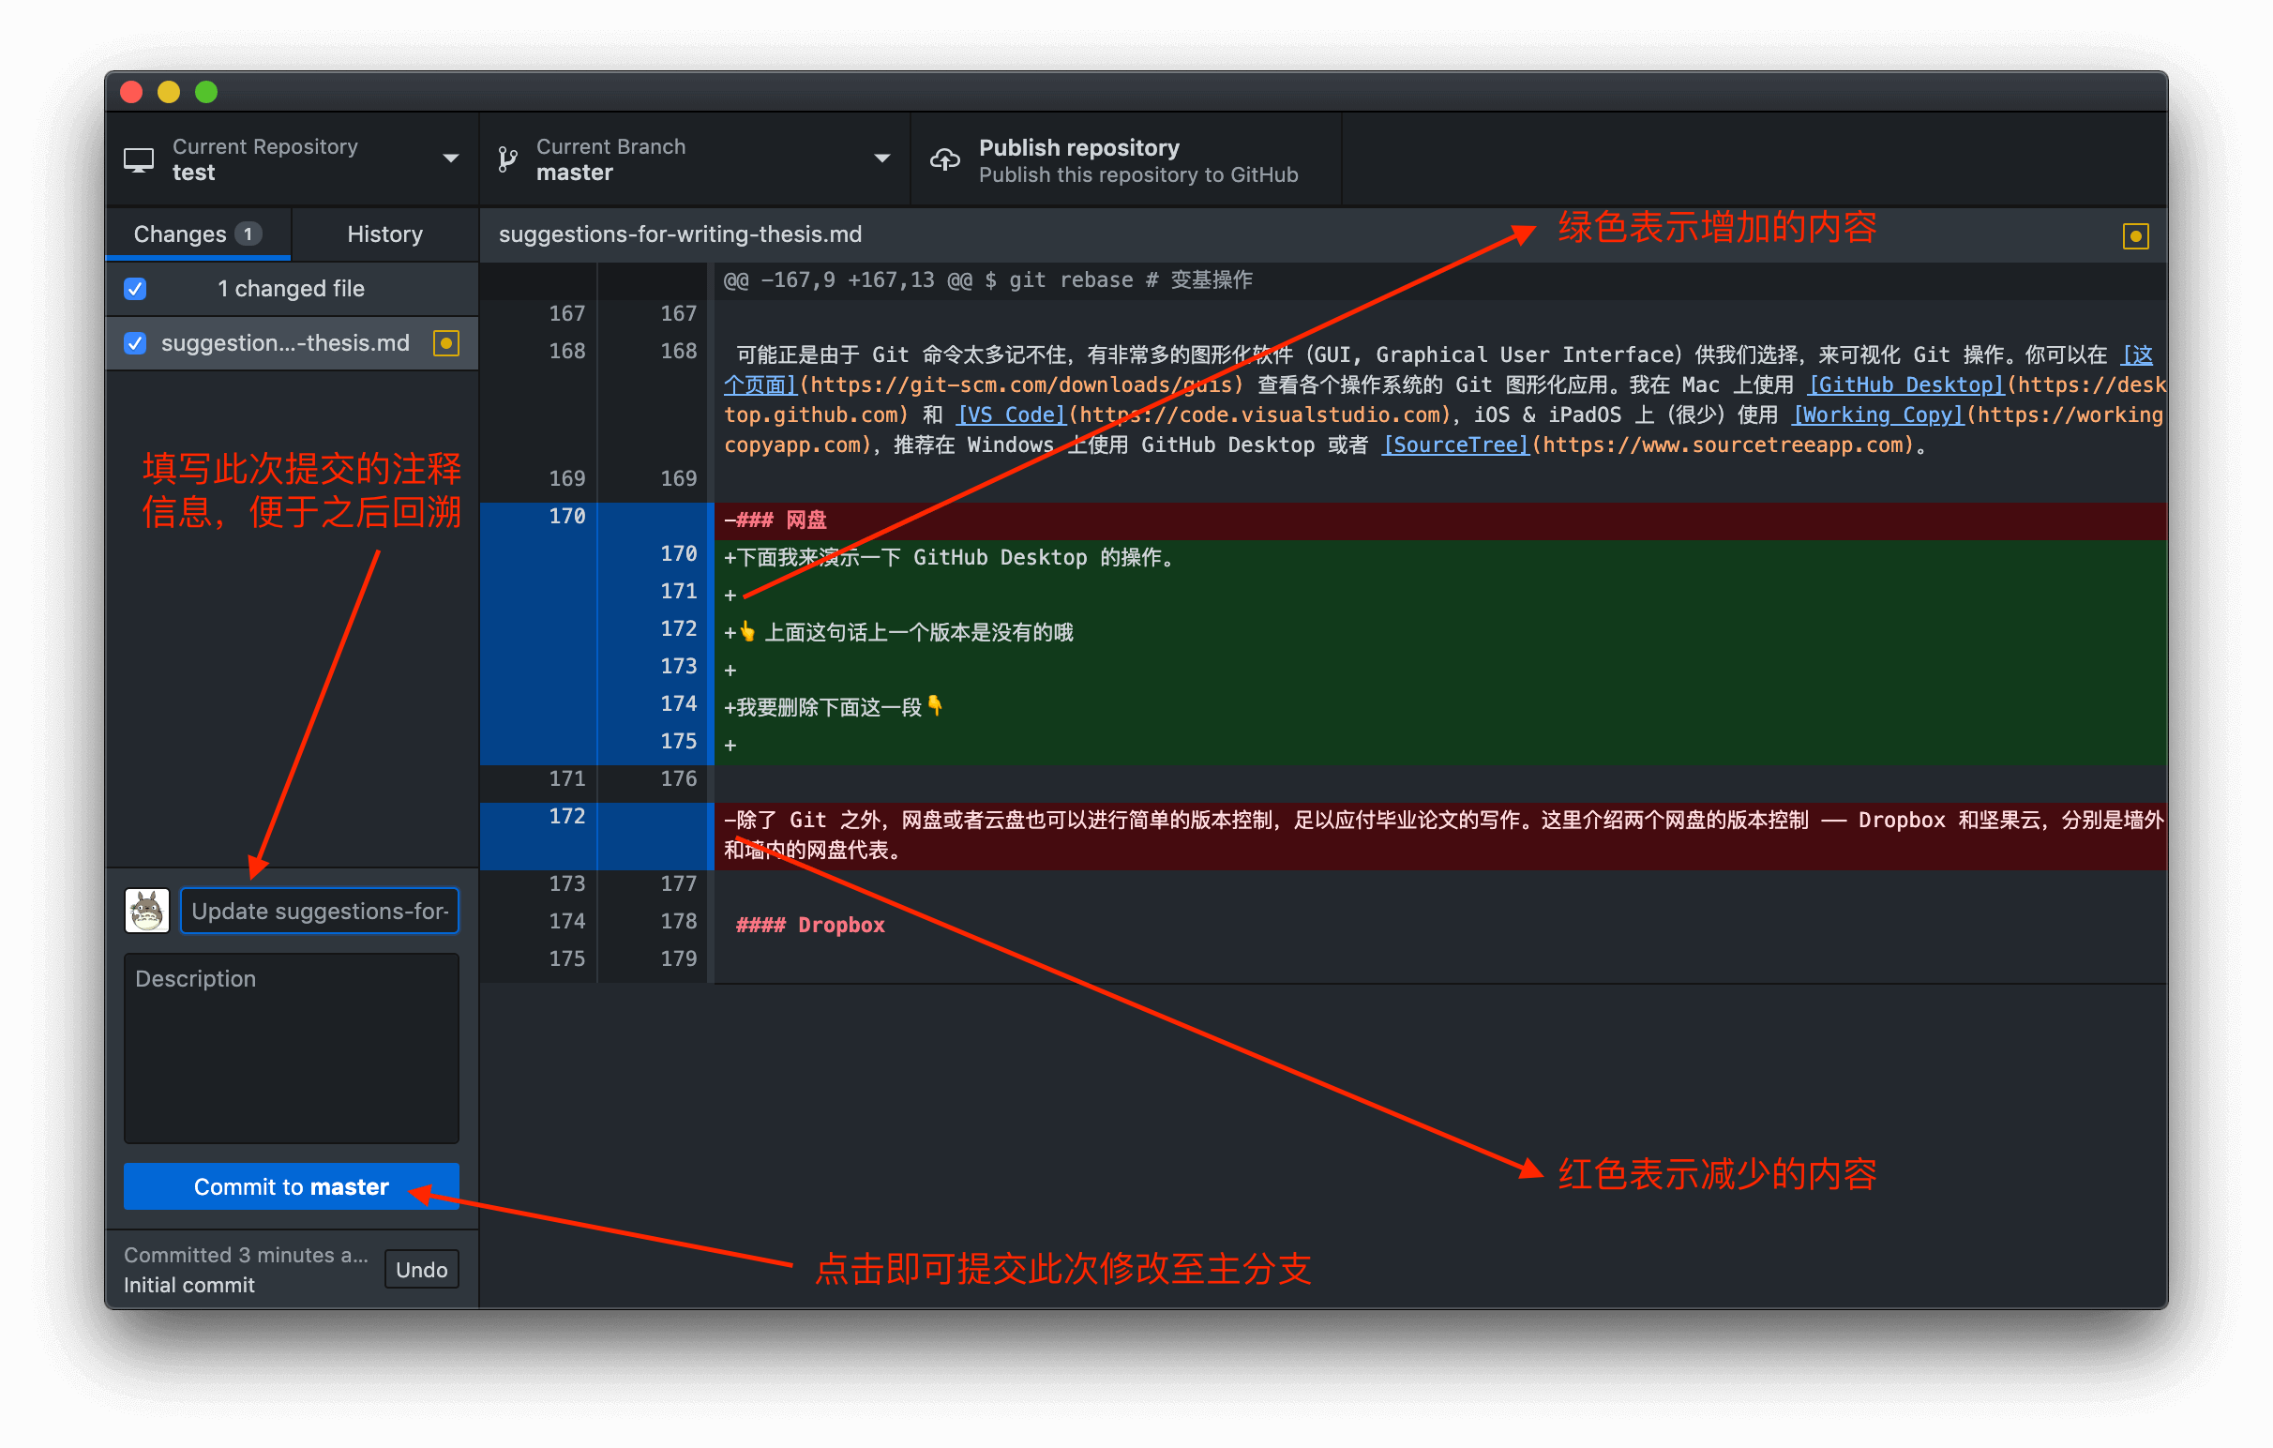The height and width of the screenshot is (1448, 2273).
Task: Open the History tab
Action: [x=384, y=234]
